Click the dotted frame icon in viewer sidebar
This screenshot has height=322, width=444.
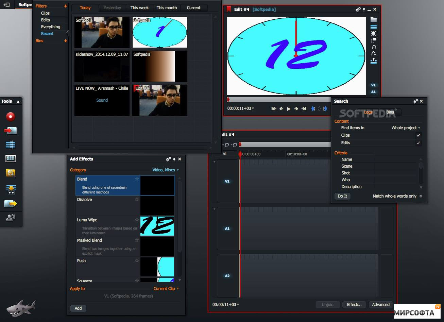(x=374, y=33)
